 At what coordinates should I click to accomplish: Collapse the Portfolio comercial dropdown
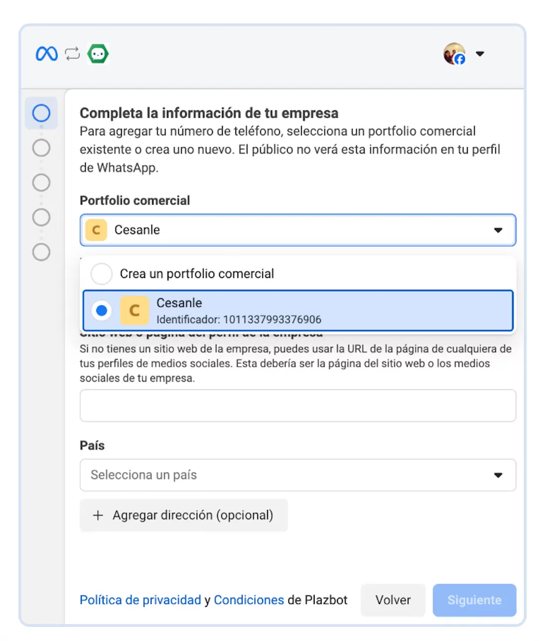pos(498,230)
